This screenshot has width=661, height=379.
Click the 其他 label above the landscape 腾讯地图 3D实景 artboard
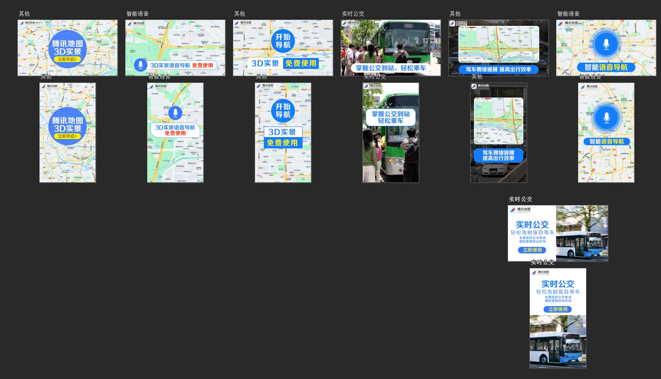(x=24, y=14)
